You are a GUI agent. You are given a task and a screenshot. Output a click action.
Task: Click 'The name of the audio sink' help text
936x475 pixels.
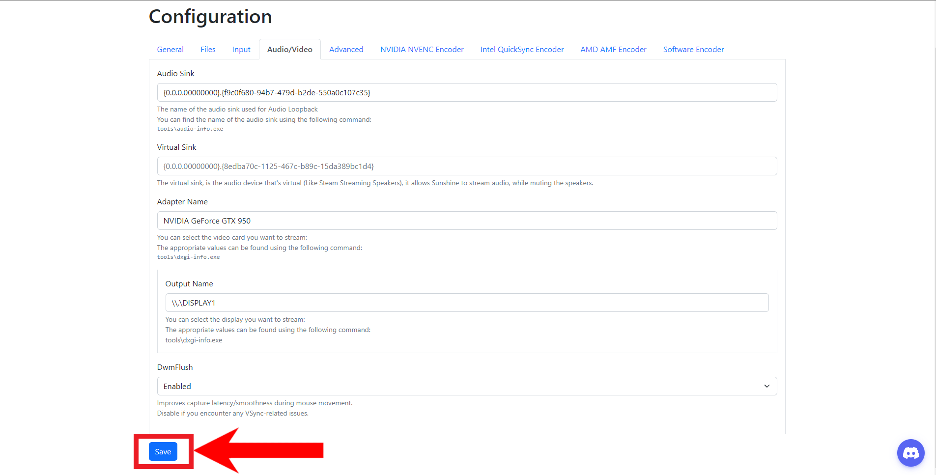tap(237, 109)
